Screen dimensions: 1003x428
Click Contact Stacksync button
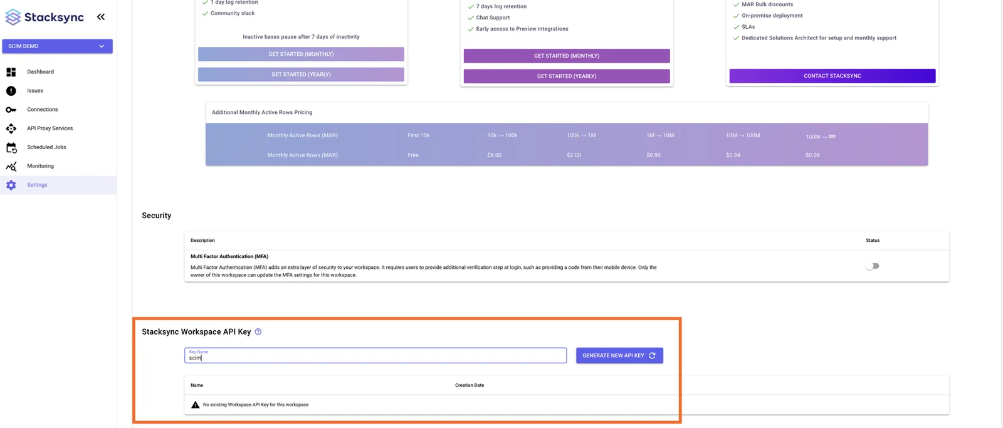[832, 76]
